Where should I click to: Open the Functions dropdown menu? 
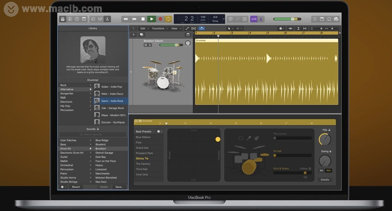pyautogui.click(x=158, y=28)
